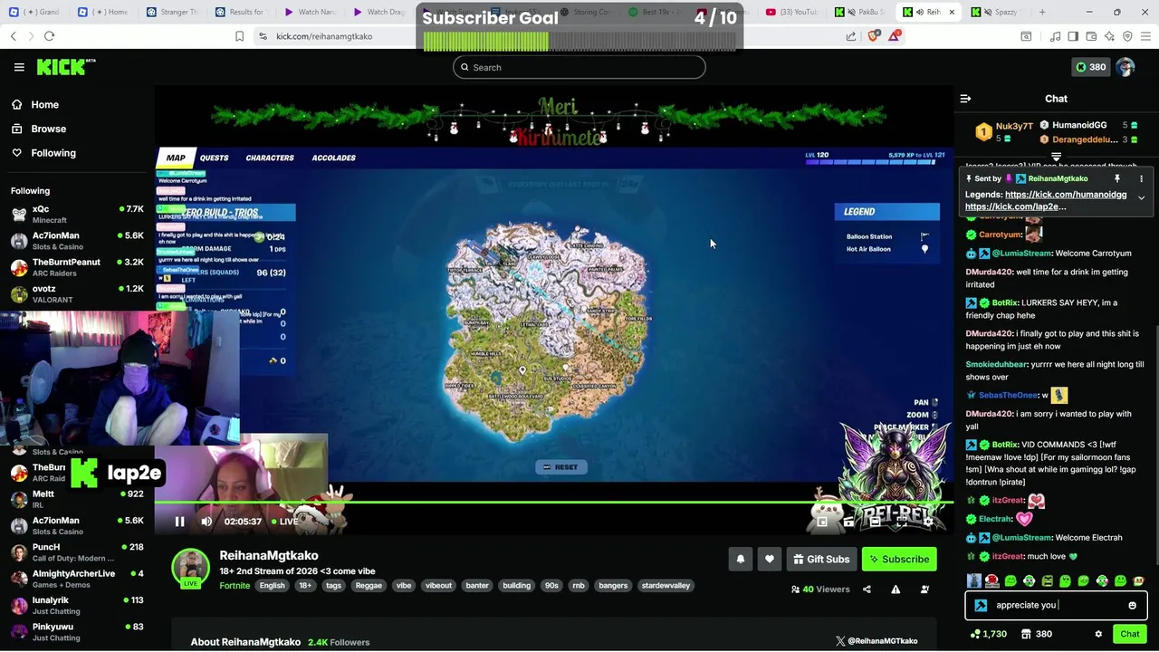Mute the stream volume
This screenshot has height=652, width=1159.
206,522
